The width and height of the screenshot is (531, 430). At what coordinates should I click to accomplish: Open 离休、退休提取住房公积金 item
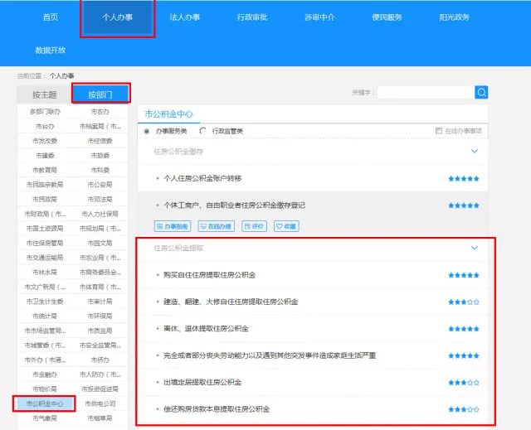206,329
